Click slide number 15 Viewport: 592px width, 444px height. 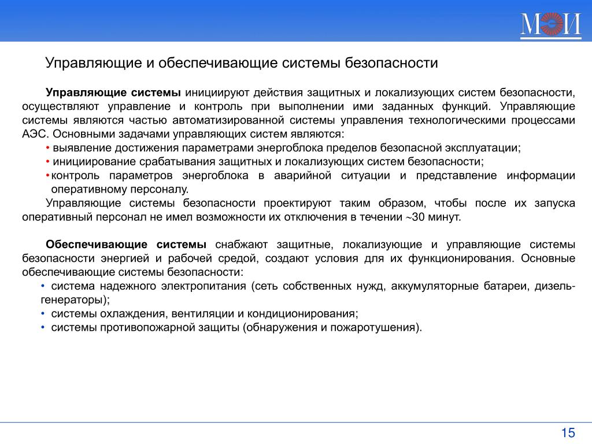point(568,432)
